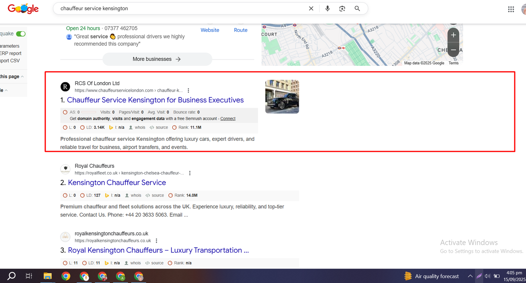526x283 pixels.
Task: Zoom out on the map
Action: (x=453, y=50)
